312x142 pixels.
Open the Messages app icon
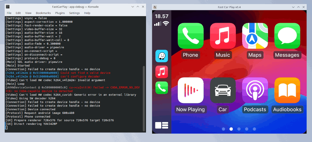click(287, 36)
